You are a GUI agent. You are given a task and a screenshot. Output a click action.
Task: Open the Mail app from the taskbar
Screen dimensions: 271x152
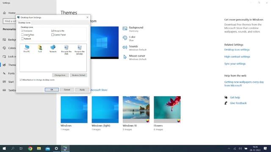[47, 148]
